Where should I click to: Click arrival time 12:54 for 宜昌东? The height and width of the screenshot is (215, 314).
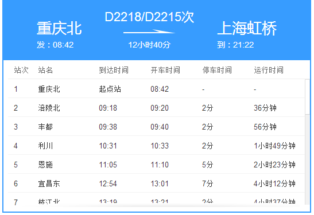pyautogui.click(x=108, y=183)
